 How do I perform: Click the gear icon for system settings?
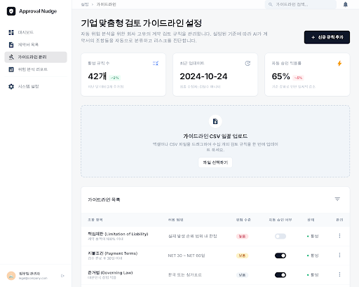coord(11,86)
